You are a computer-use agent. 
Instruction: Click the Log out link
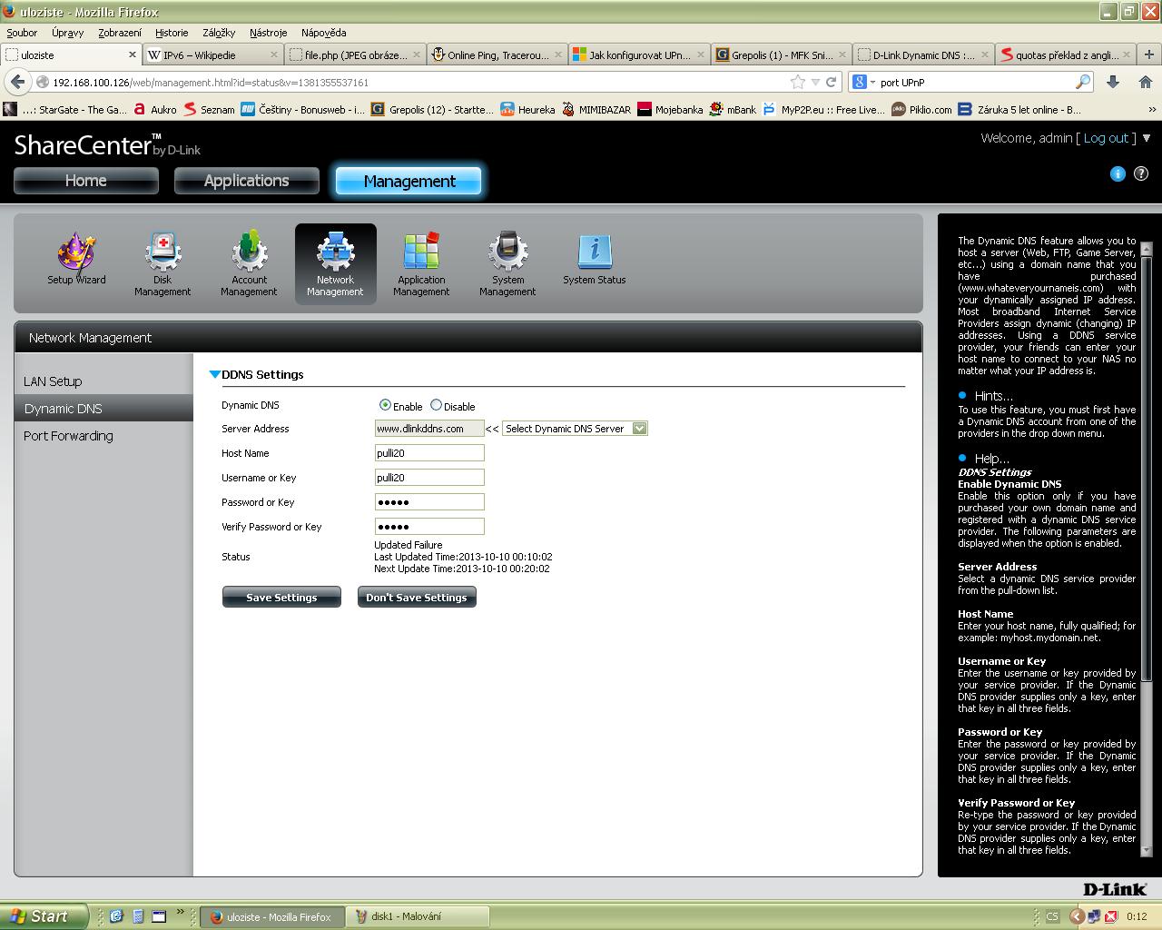[x=1106, y=138]
